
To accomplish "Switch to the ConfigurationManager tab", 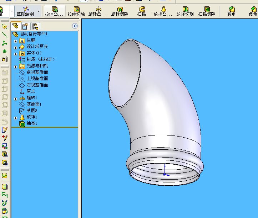I will (35, 26).
